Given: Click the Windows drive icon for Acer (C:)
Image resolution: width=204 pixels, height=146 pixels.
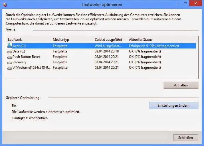Looking at the screenshot, I should (x=10, y=46).
